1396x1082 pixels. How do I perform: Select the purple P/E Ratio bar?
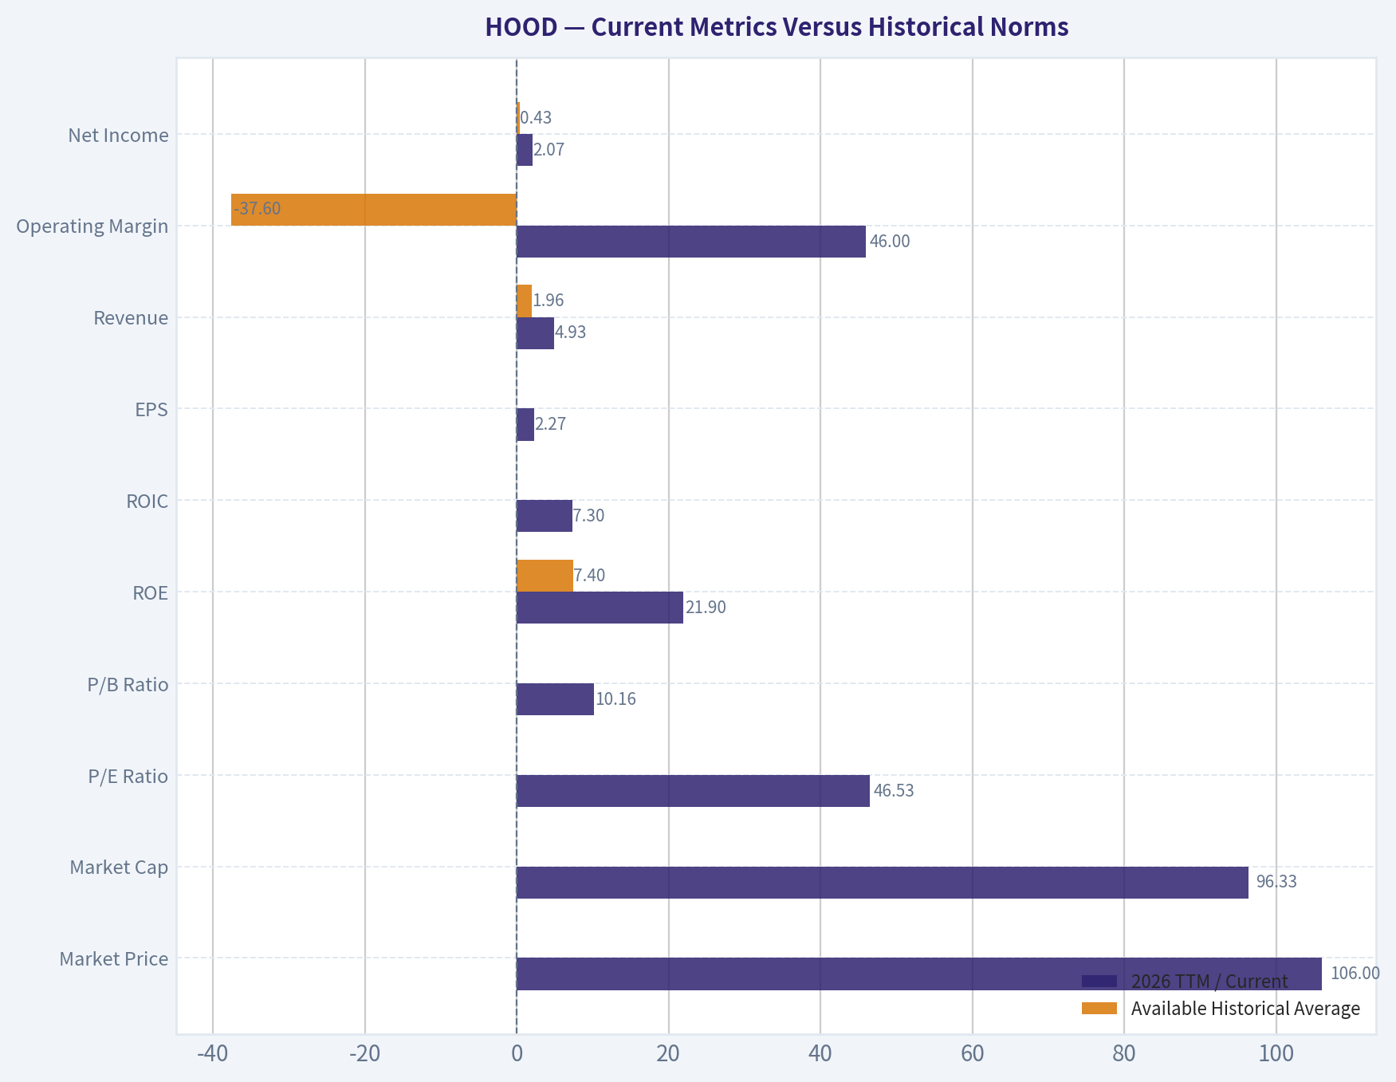tap(694, 791)
